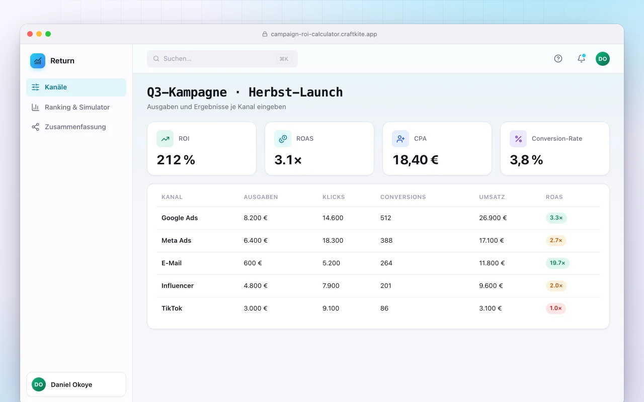This screenshot has height=402, width=644.
Task: Click the ROI trending arrow icon
Action: coord(165,139)
